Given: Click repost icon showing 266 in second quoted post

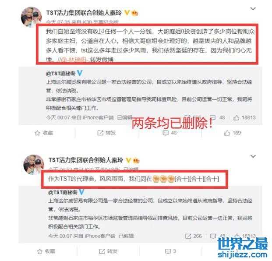Looking at the screenshot, I should pyautogui.click(x=188, y=236).
